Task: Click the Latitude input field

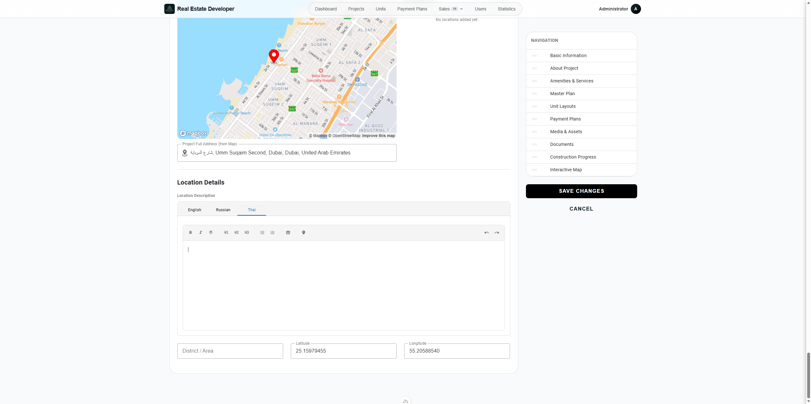Action: [344, 351]
